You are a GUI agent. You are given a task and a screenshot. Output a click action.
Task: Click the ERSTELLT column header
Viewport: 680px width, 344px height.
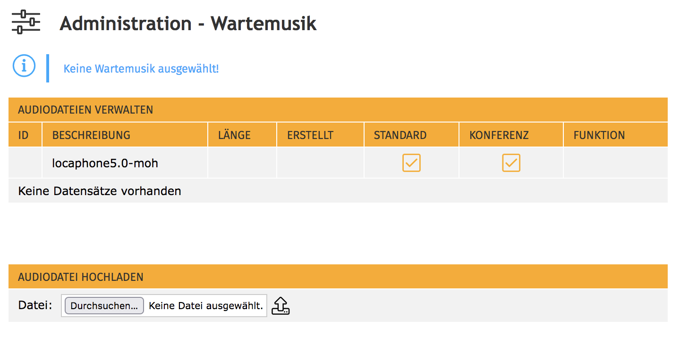tap(310, 135)
